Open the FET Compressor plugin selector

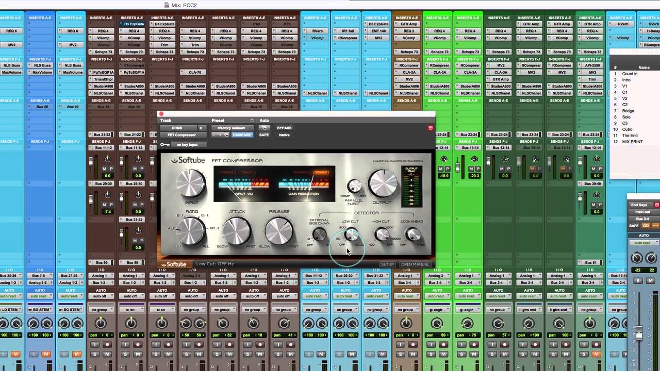click(x=182, y=135)
